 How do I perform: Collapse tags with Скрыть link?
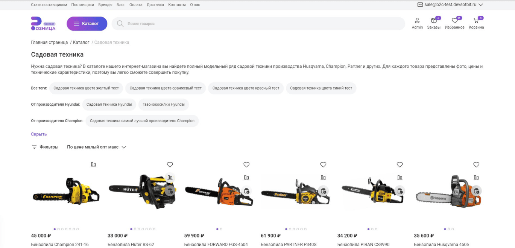tap(39, 134)
